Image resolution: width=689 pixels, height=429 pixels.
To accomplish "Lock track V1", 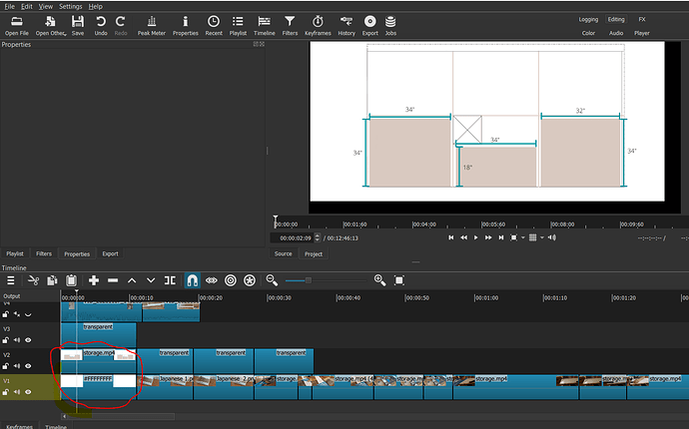I will point(5,392).
